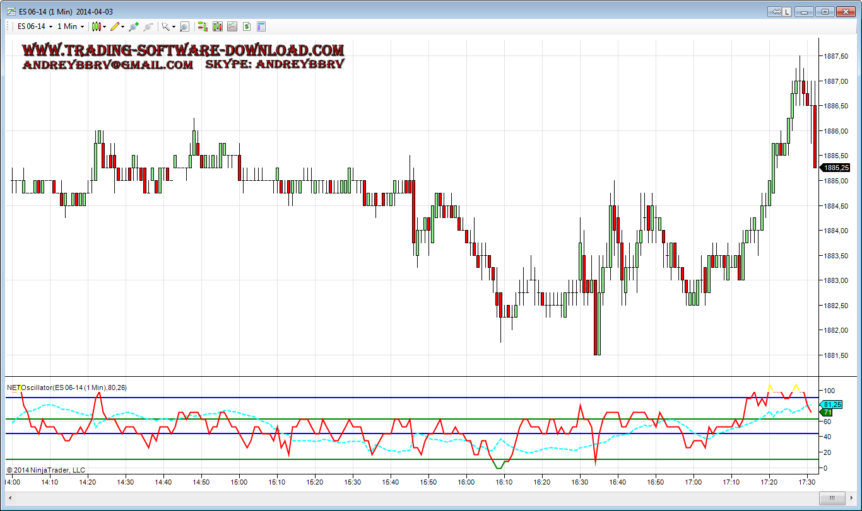Screen dimensions: 862x511
Task: Click the zoom frame magnifier icon
Action: (184, 26)
